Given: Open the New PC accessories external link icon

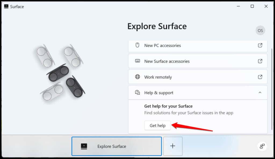Looking at the screenshot, I should tap(260, 45).
